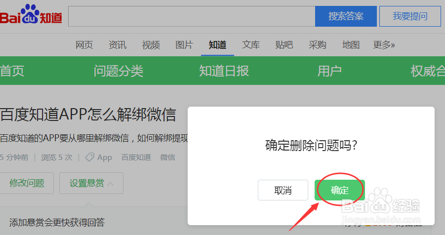Click the 5 分钟前 timestamp

click(x=14, y=157)
